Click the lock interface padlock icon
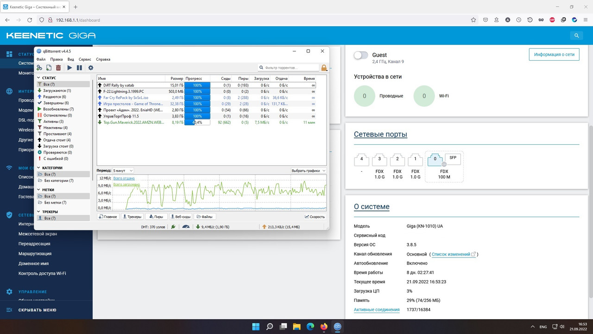 click(x=324, y=68)
